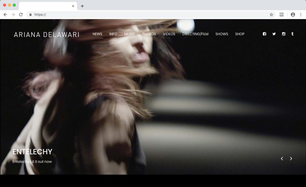Image resolution: width=306 pixels, height=187 pixels.
Task: Open the NEWS menu item
Action: click(x=97, y=34)
